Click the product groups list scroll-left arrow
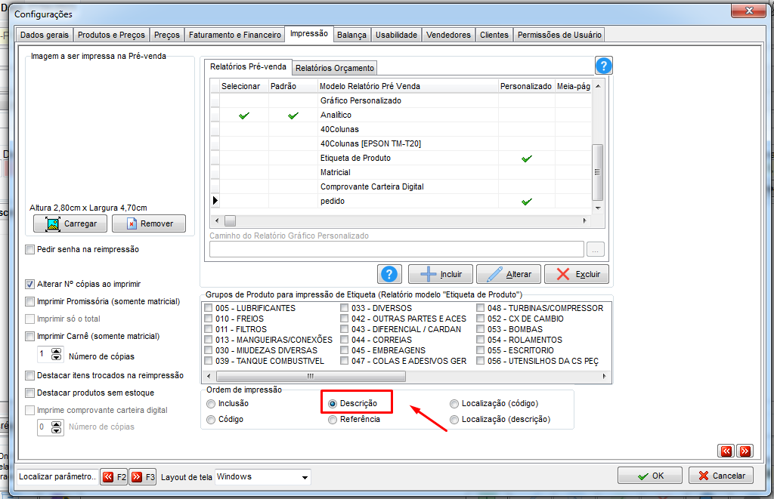 209,376
